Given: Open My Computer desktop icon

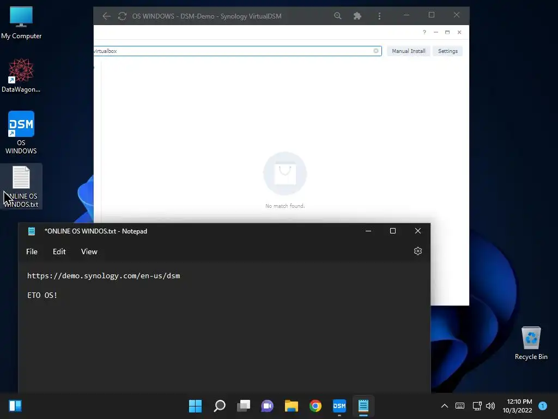Looking at the screenshot, I should [21, 22].
